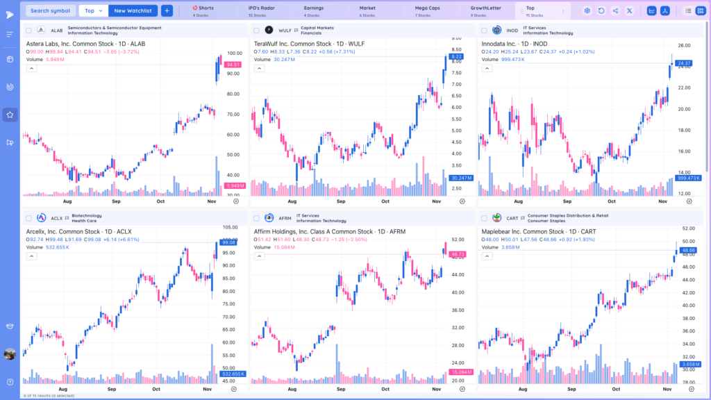Image resolution: width=711 pixels, height=400 pixels.
Task: Click the plus button next to New Watchlist
Action: coord(167,10)
